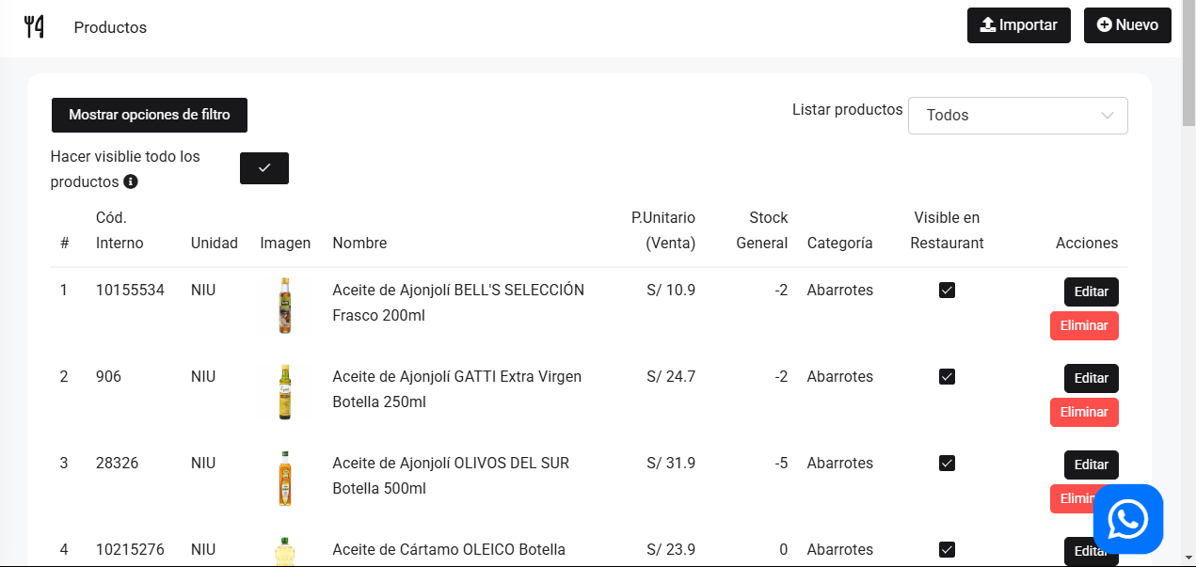Open BELL'S SELECCIÓN sesame oil image
Viewport: 1196px width, 567px height.
(x=285, y=305)
